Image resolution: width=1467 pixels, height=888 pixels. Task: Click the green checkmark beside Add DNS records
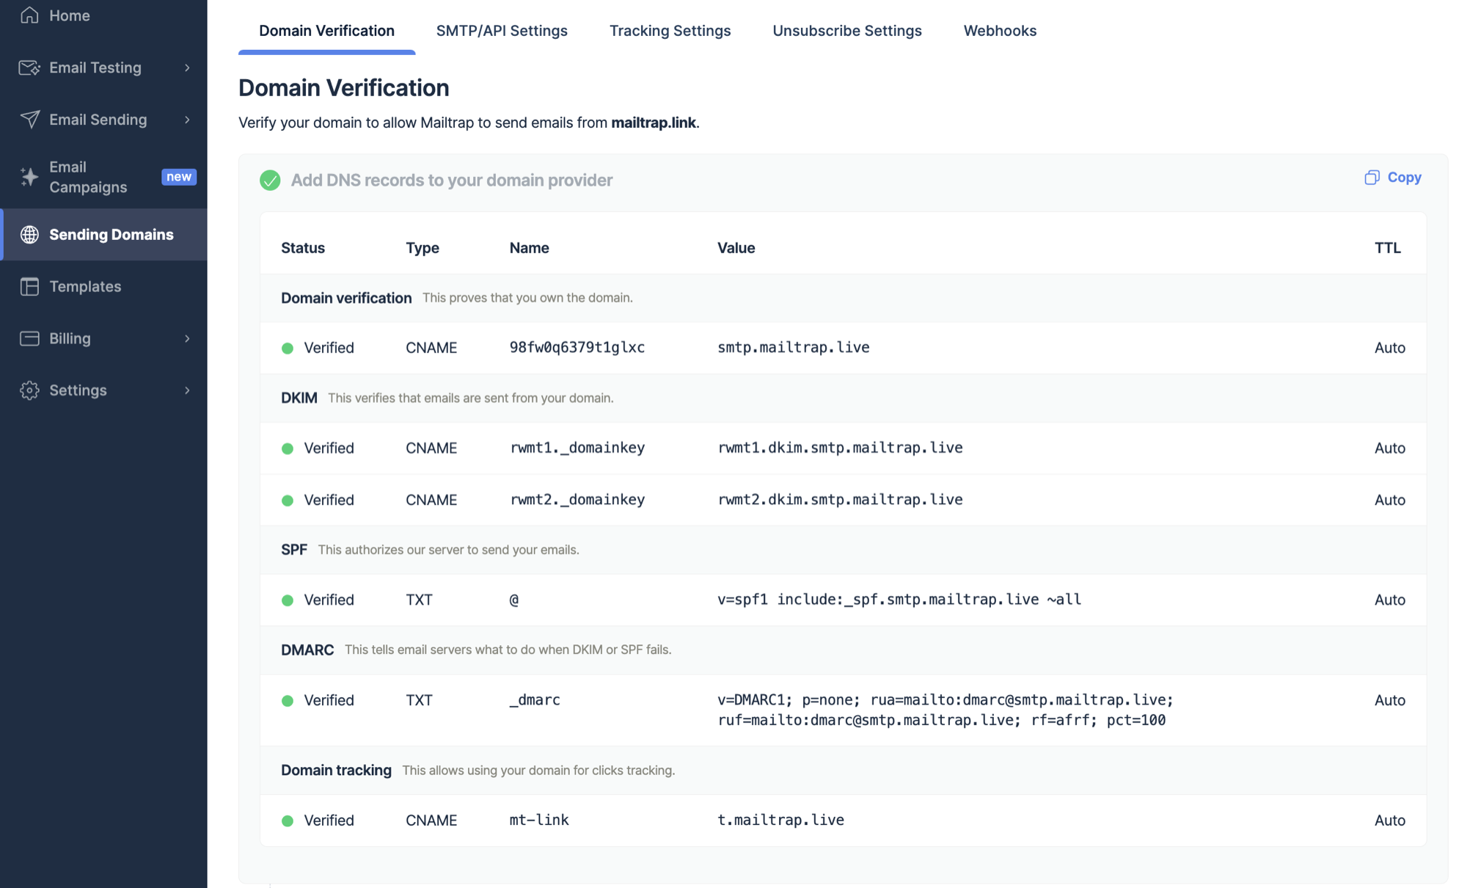tap(270, 181)
